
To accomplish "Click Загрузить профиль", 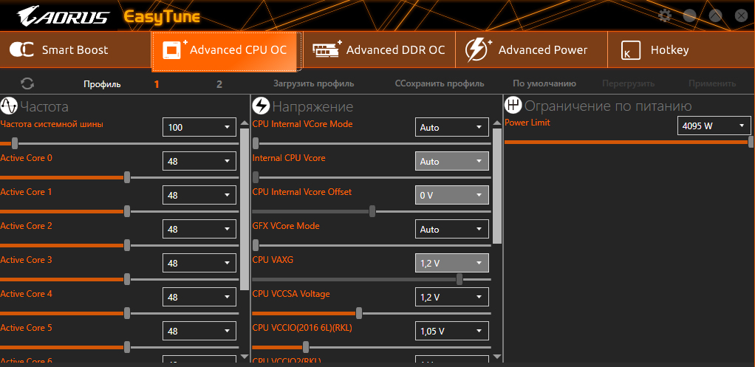I will pos(314,83).
